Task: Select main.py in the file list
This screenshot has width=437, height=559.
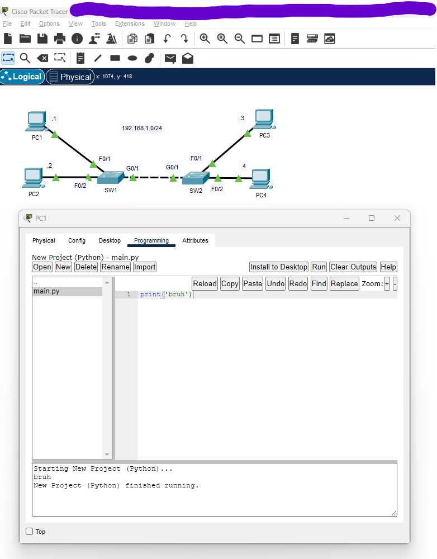Action: pos(67,291)
